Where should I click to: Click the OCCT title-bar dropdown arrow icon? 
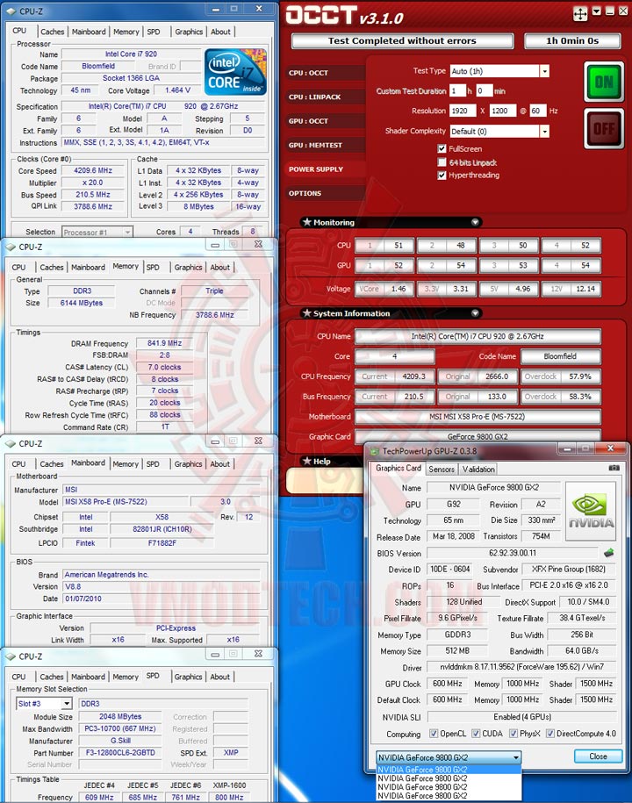(x=596, y=11)
